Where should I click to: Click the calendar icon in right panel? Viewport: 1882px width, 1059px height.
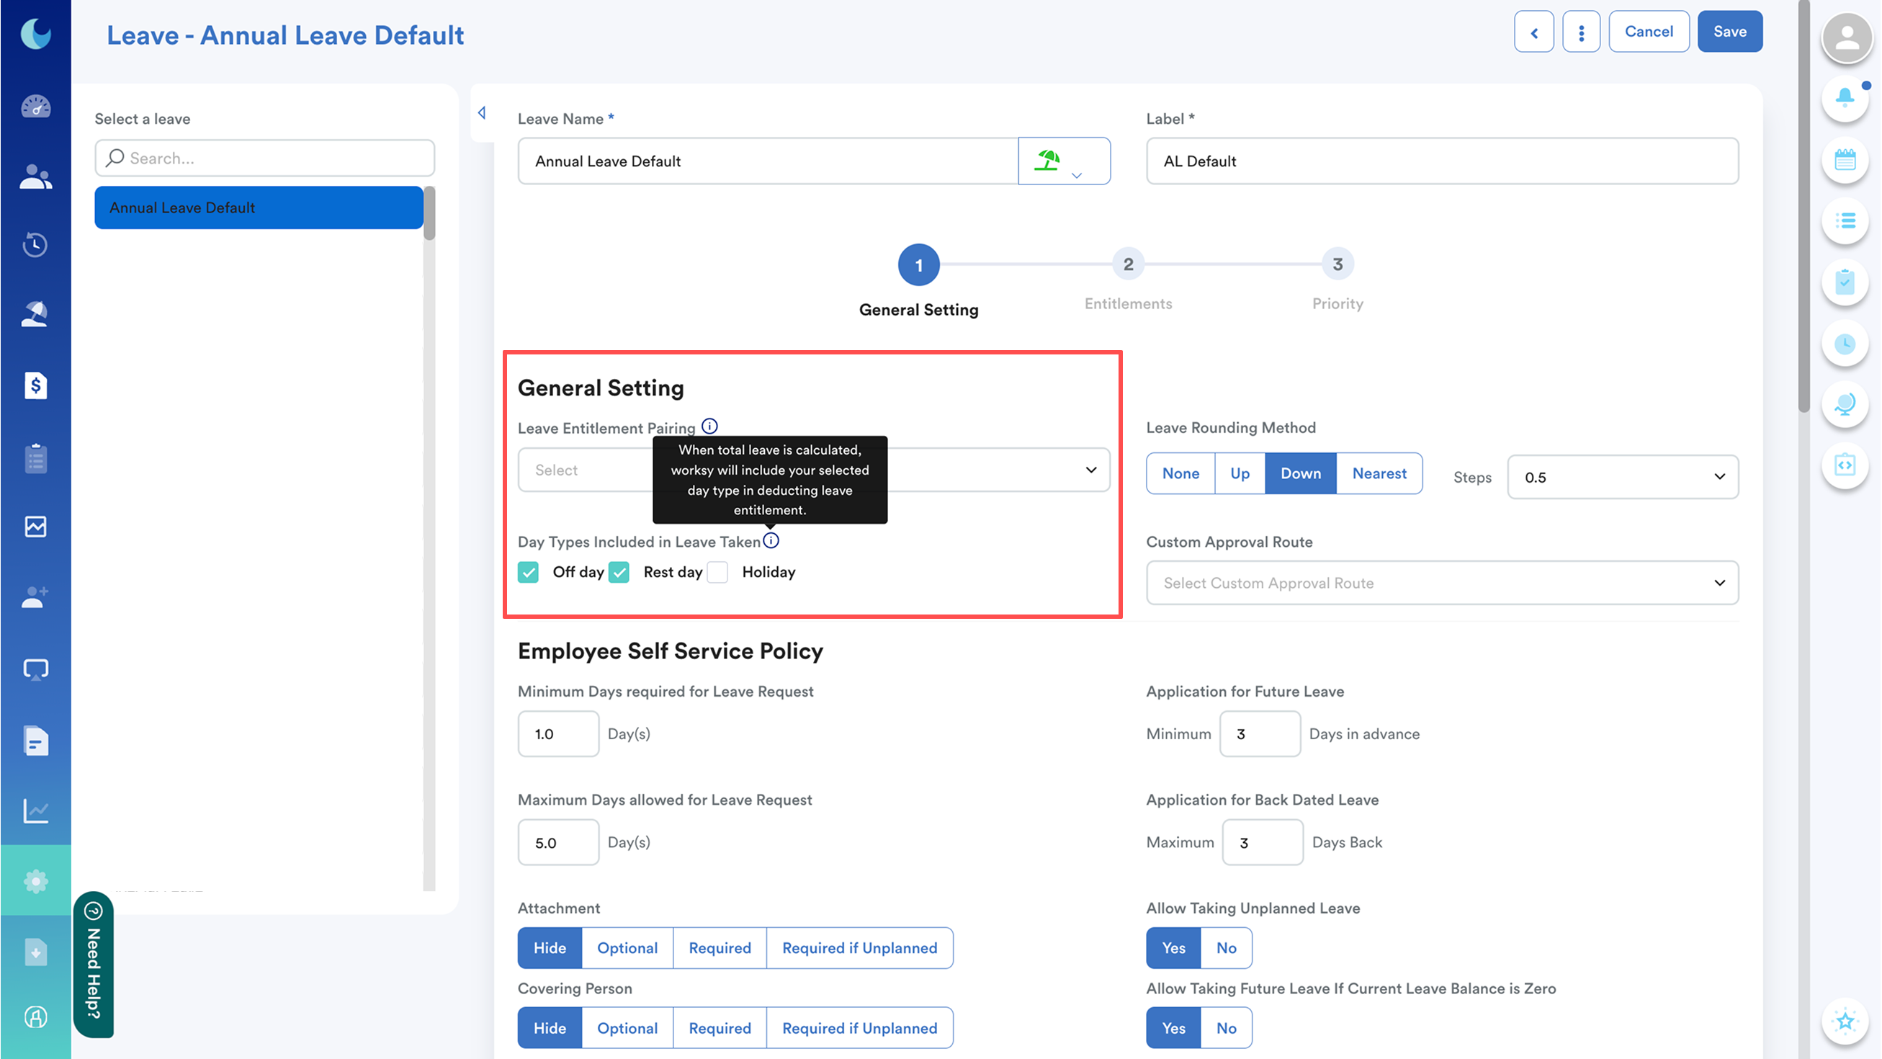point(1845,159)
